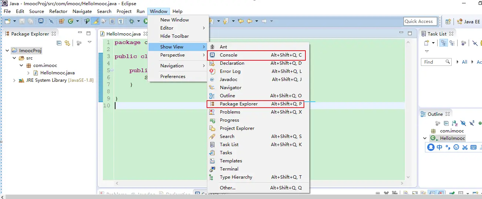Toggle Link with Editor in Package Explorer
482x199 pixels.
pos(67,43)
